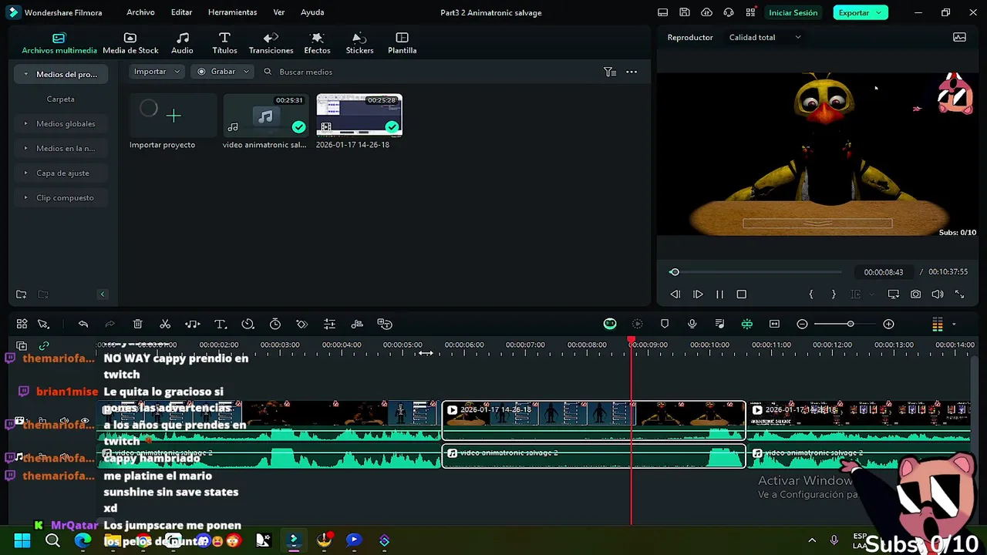Open the Stickers tab
This screenshot has height=555, width=987.
[359, 43]
